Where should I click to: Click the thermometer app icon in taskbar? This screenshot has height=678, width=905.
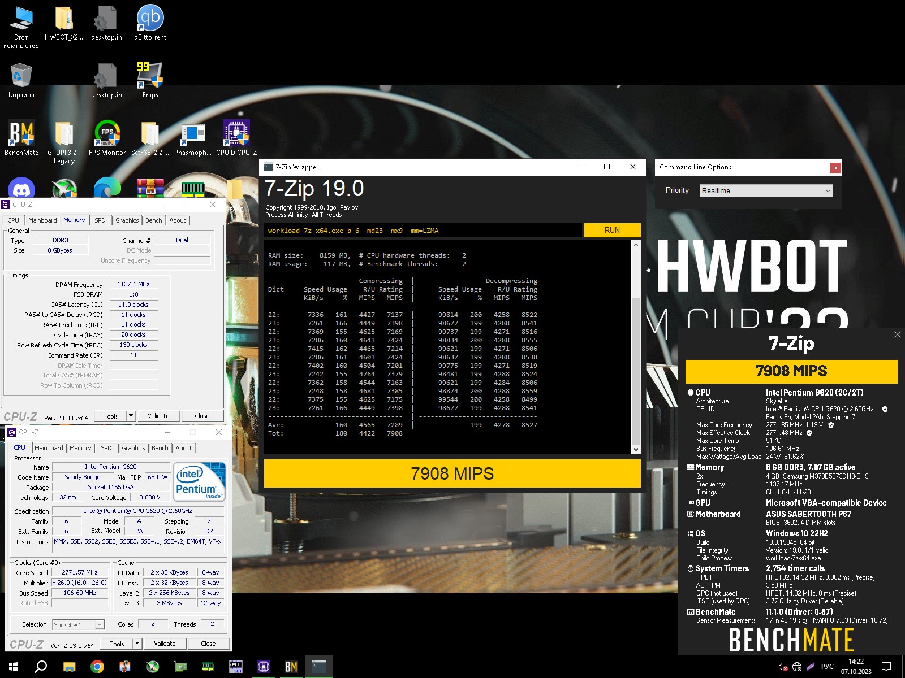point(124,667)
